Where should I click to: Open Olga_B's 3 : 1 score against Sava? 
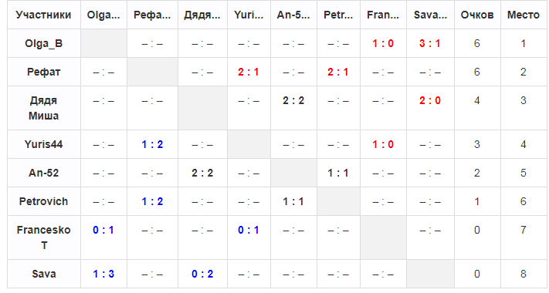(429, 43)
